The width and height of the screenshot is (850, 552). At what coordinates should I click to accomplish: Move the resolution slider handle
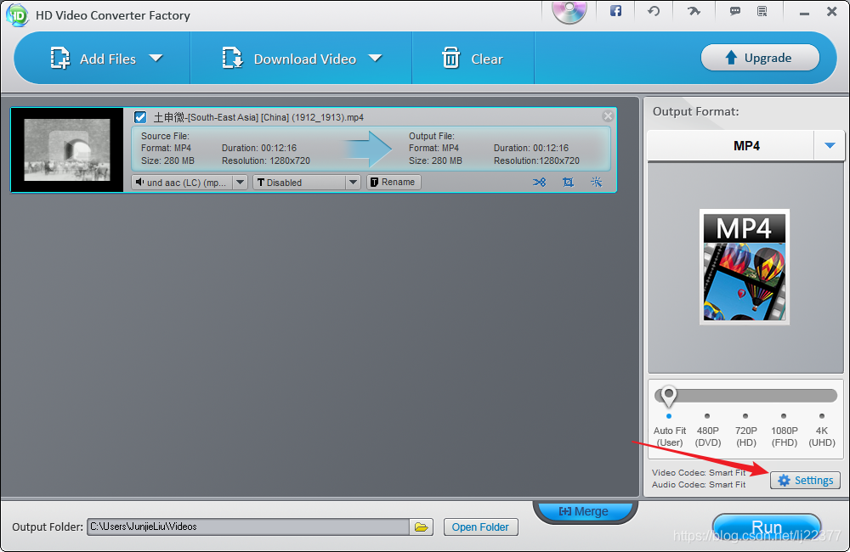[669, 396]
